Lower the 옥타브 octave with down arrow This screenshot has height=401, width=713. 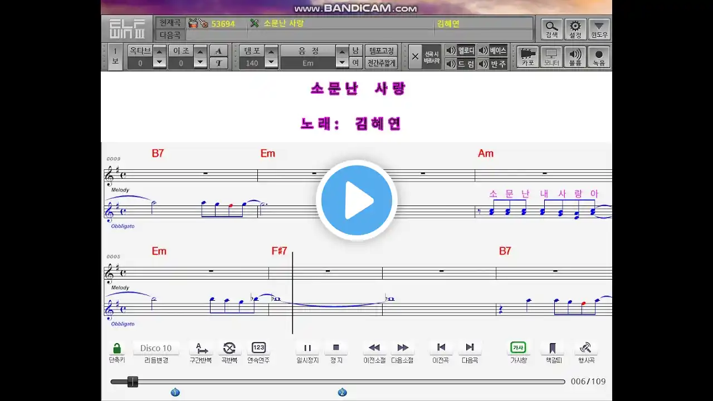click(159, 62)
